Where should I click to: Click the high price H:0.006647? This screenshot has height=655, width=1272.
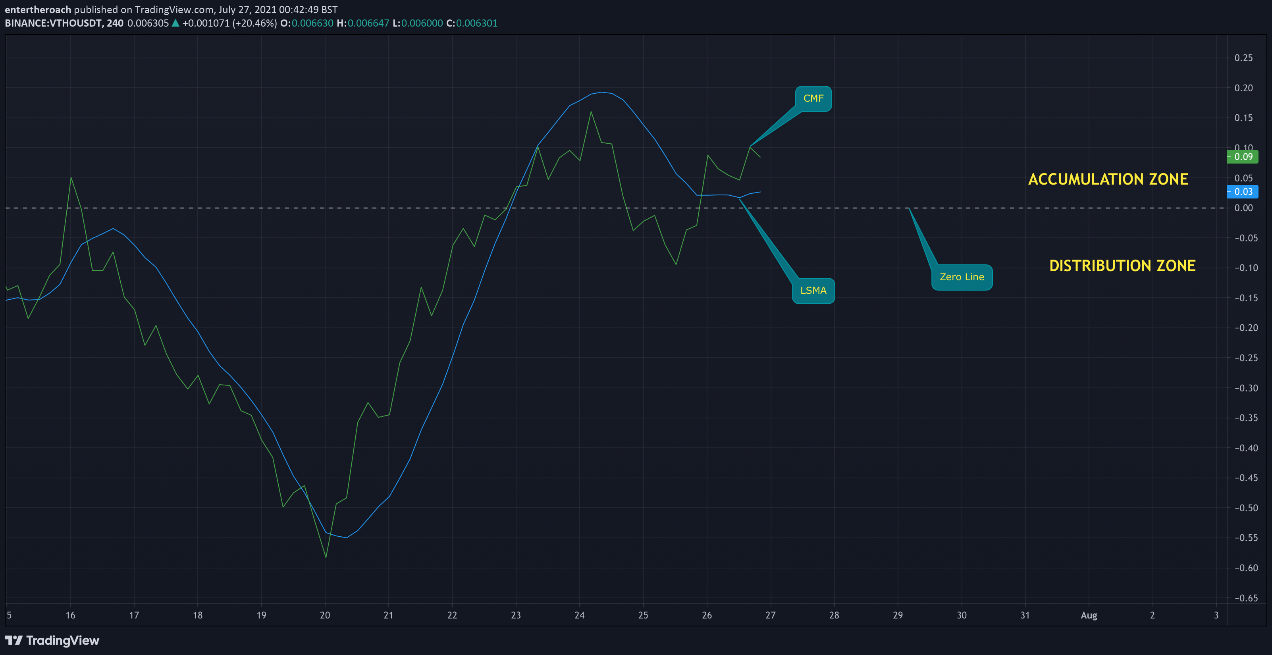pos(363,23)
